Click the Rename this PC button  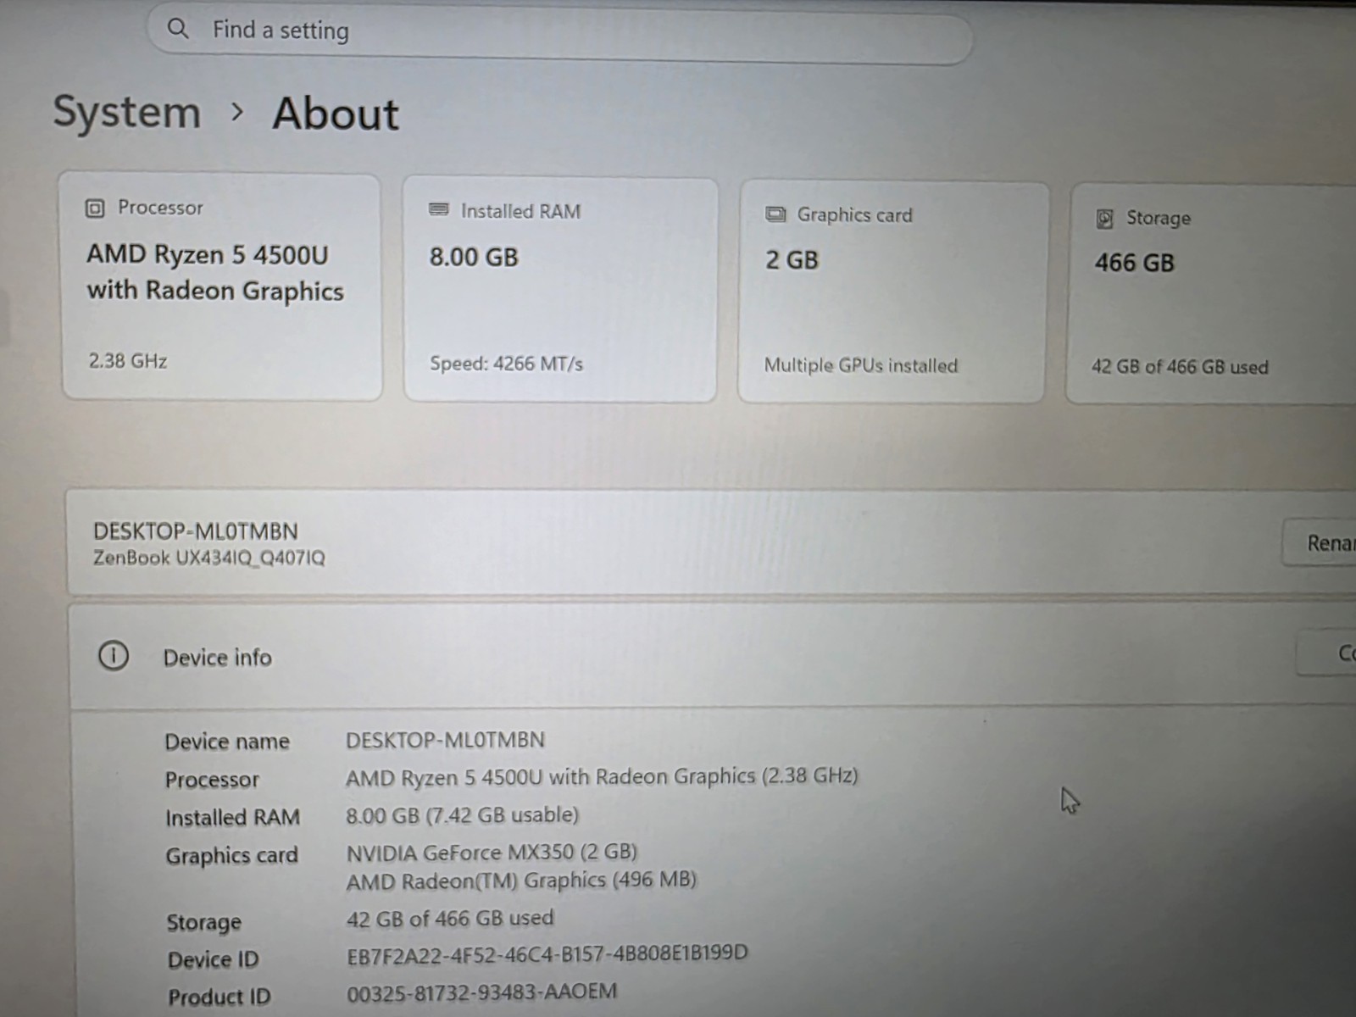coord(1320,542)
